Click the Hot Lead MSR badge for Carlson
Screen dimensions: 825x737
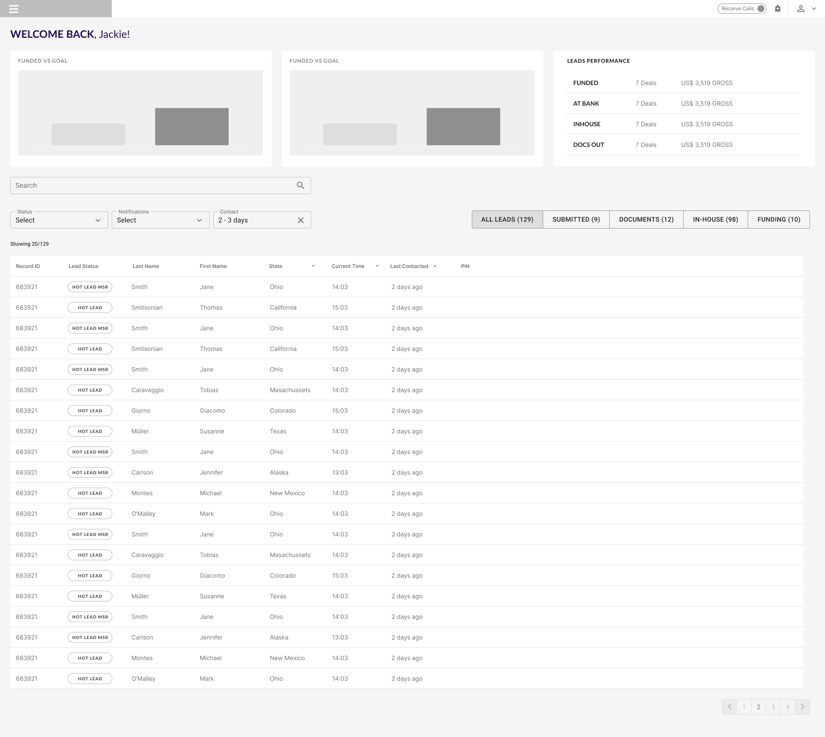90,472
